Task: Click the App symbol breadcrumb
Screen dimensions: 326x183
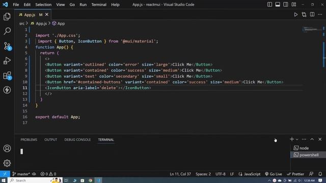Action: pos(59,23)
